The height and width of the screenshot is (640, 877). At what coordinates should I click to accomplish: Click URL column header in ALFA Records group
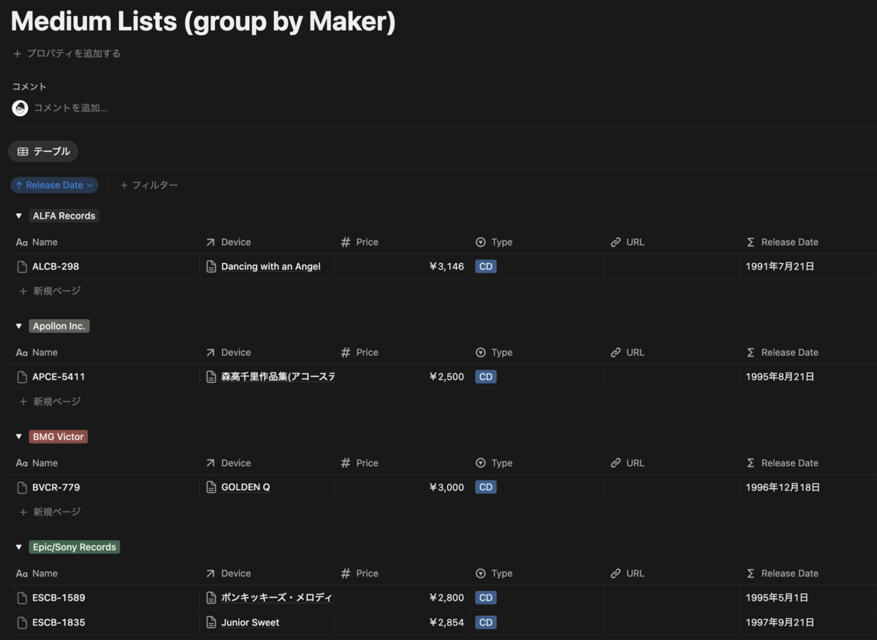(628, 242)
